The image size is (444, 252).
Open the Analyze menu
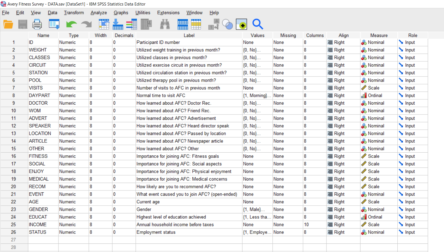(99, 13)
